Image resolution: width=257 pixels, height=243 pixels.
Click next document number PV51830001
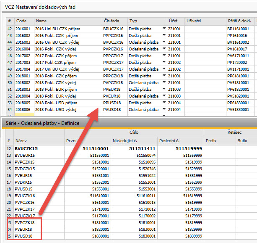point(240,109)
